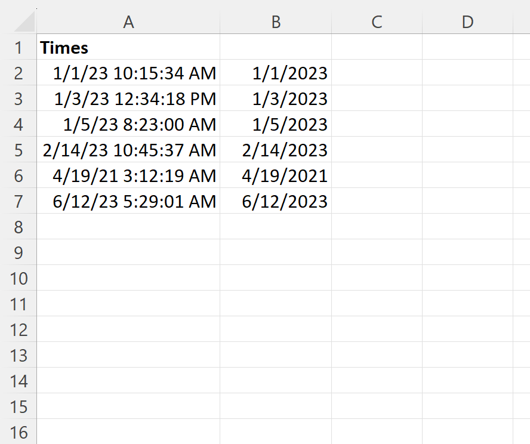This screenshot has width=530, height=444.
Task: Select cell B2 with date 1/1/2023
Action: pos(276,73)
